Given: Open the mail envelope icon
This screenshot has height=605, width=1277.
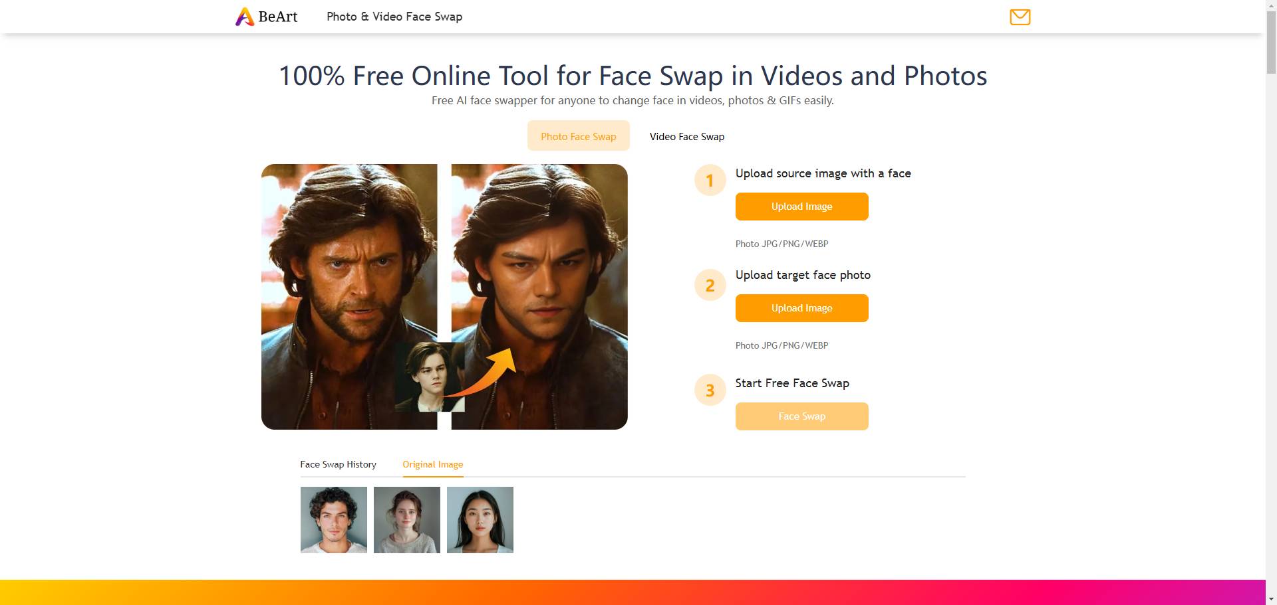Looking at the screenshot, I should click(x=1020, y=17).
